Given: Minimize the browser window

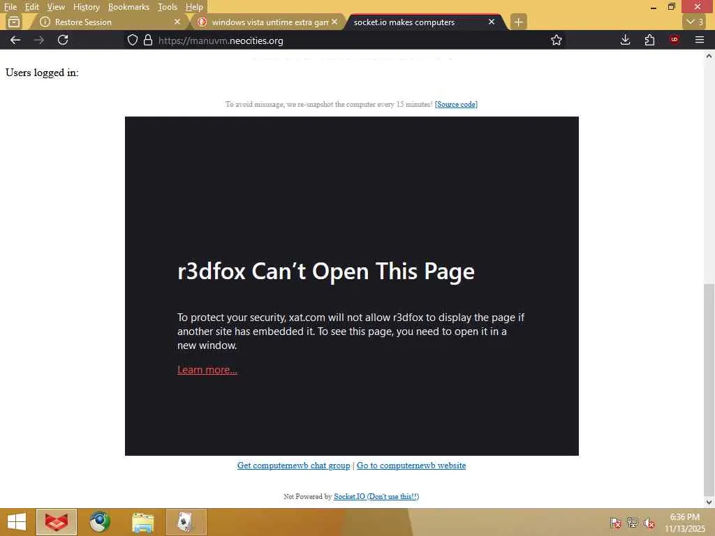Looking at the screenshot, I should 654,7.
